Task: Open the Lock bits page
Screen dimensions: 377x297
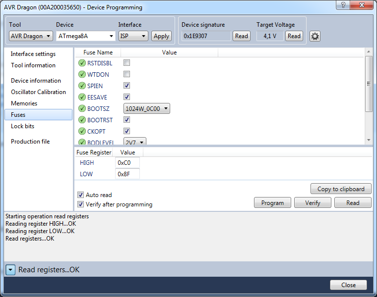Action: pos(23,126)
